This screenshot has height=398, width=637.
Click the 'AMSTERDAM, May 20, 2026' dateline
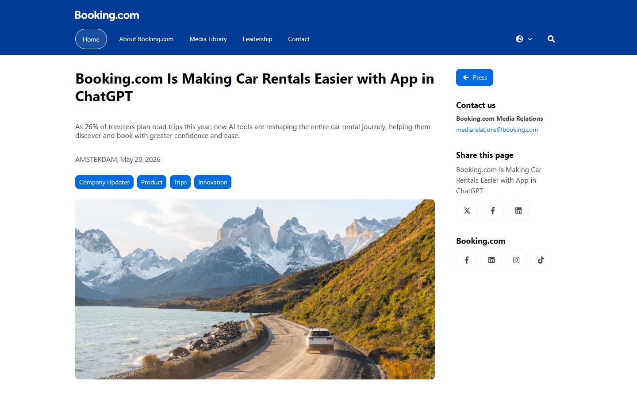click(118, 160)
